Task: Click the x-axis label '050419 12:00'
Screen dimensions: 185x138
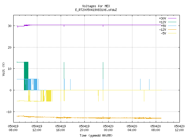Action: click(x=37, y=128)
